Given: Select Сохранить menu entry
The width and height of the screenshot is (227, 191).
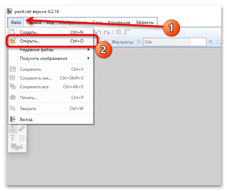Looking at the screenshot, I should (51, 69).
